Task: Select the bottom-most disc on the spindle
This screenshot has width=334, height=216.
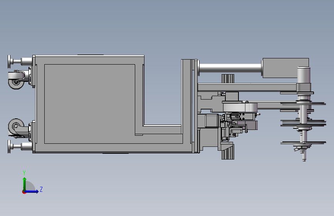Action: coord(303,143)
